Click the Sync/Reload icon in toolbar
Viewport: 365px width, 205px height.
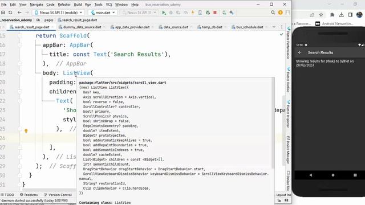click(x=10, y=13)
